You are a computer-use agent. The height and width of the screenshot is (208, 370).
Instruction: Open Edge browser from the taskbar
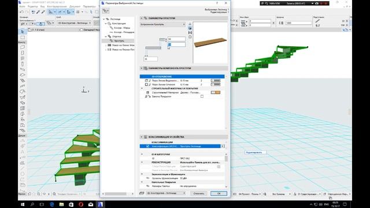tap(52, 204)
